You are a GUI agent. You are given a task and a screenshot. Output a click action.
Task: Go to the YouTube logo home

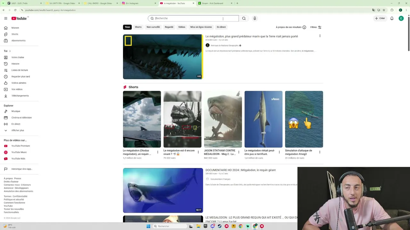coord(20,19)
